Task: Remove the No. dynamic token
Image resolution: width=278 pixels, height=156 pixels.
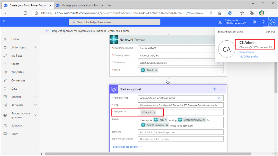Action: 166,120
